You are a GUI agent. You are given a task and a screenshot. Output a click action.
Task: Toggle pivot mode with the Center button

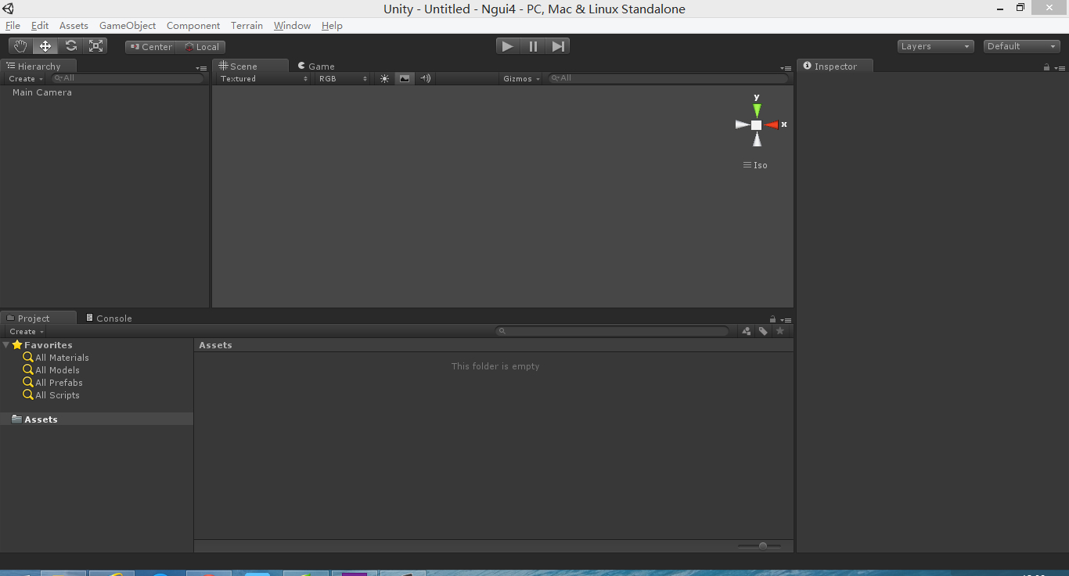point(151,47)
